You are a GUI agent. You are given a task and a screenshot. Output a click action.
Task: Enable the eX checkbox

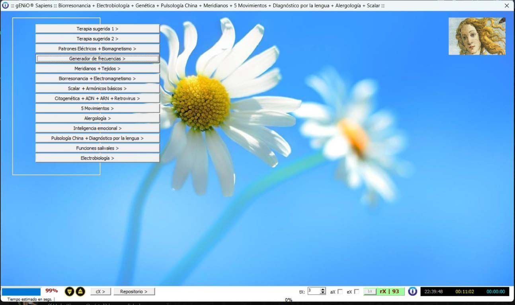coord(357,291)
